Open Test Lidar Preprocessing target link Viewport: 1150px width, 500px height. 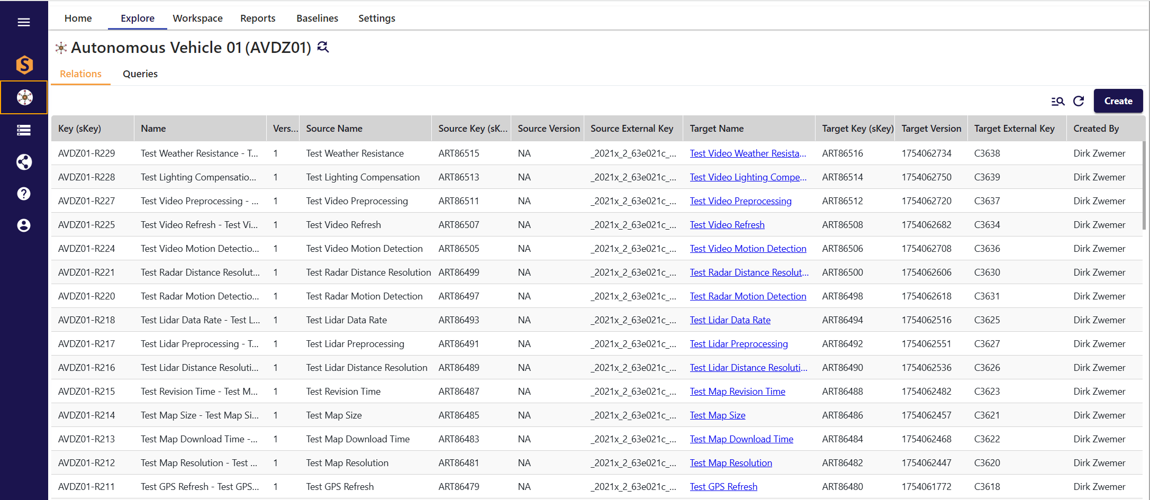tap(739, 344)
